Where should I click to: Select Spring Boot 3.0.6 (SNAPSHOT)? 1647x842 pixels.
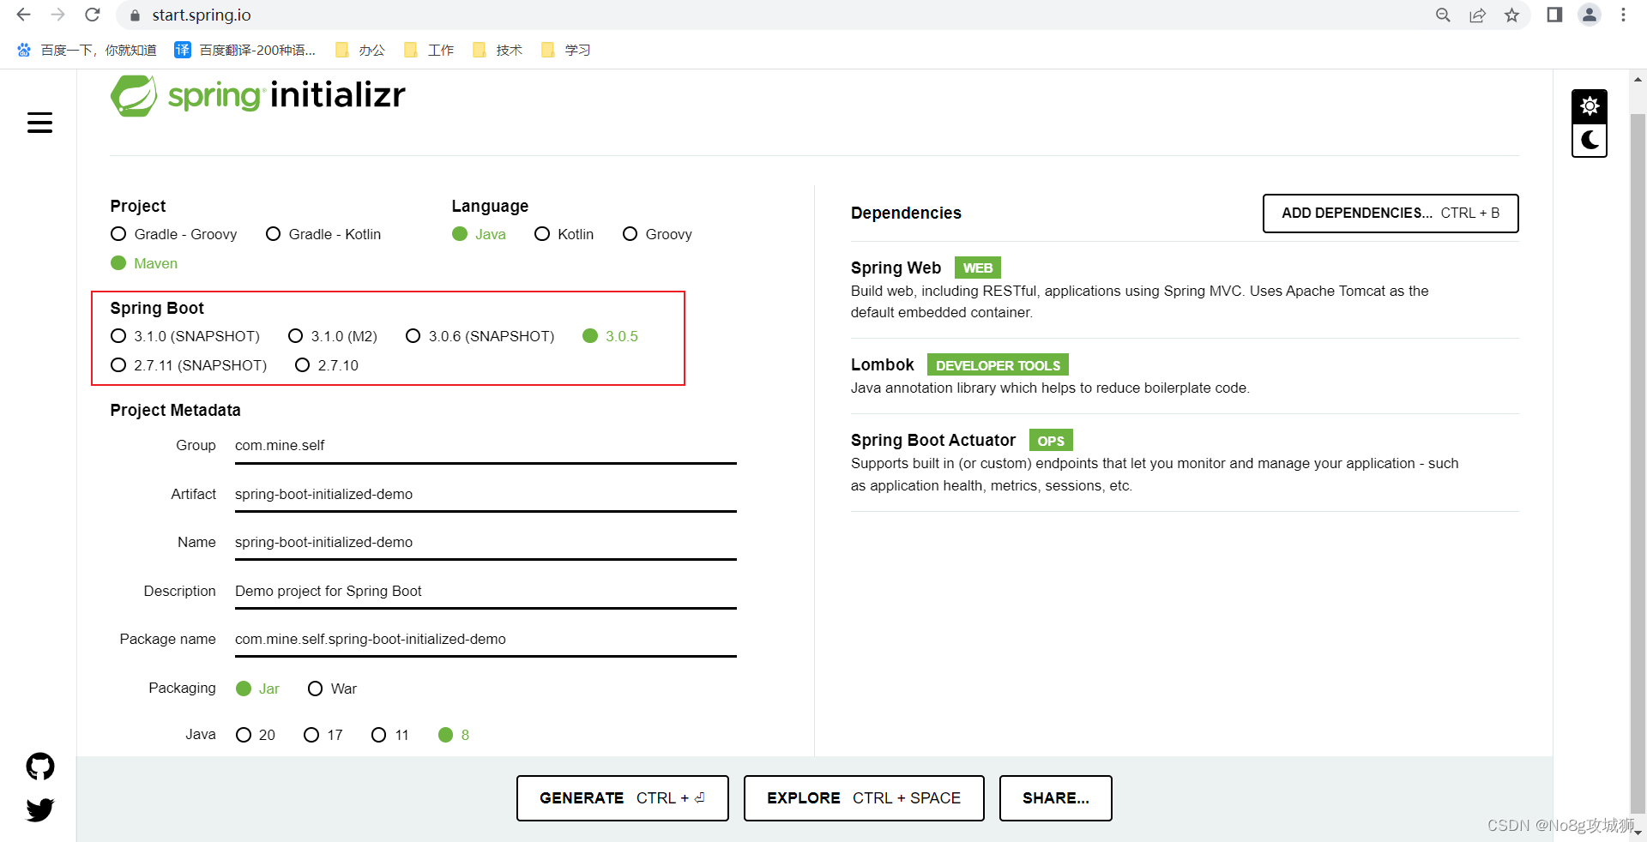pos(480,336)
